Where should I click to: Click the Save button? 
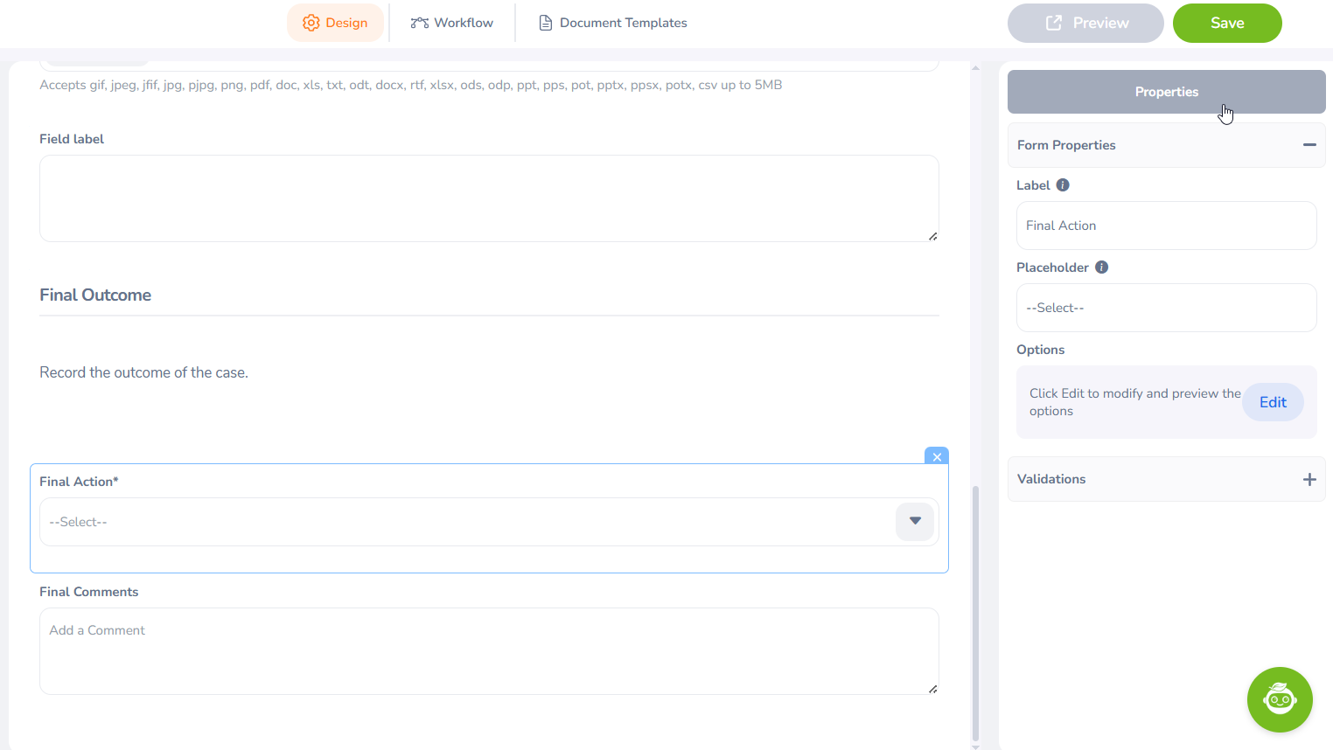point(1226,23)
